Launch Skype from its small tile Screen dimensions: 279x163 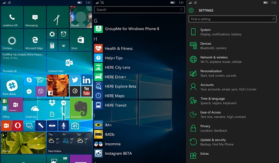click(29, 80)
